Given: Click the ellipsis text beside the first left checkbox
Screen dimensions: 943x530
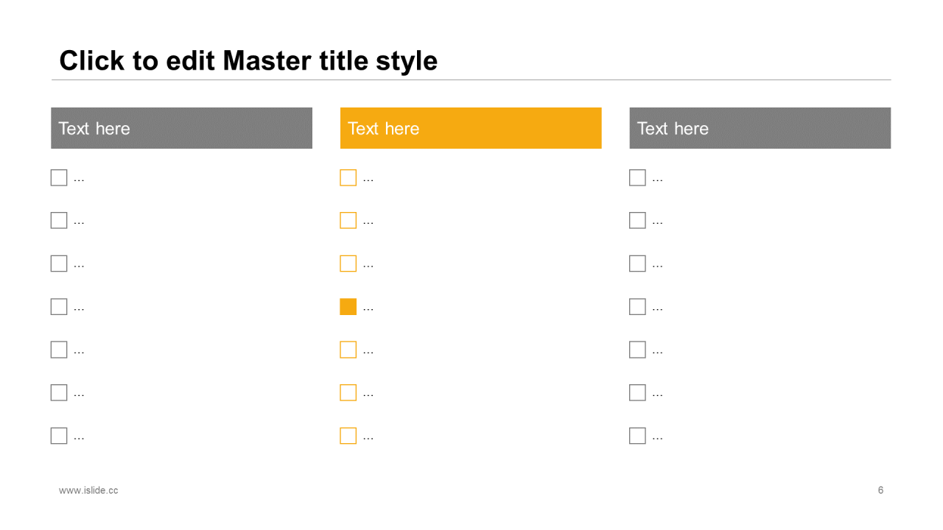Looking at the screenshot, I should click(x=79, y=180).
